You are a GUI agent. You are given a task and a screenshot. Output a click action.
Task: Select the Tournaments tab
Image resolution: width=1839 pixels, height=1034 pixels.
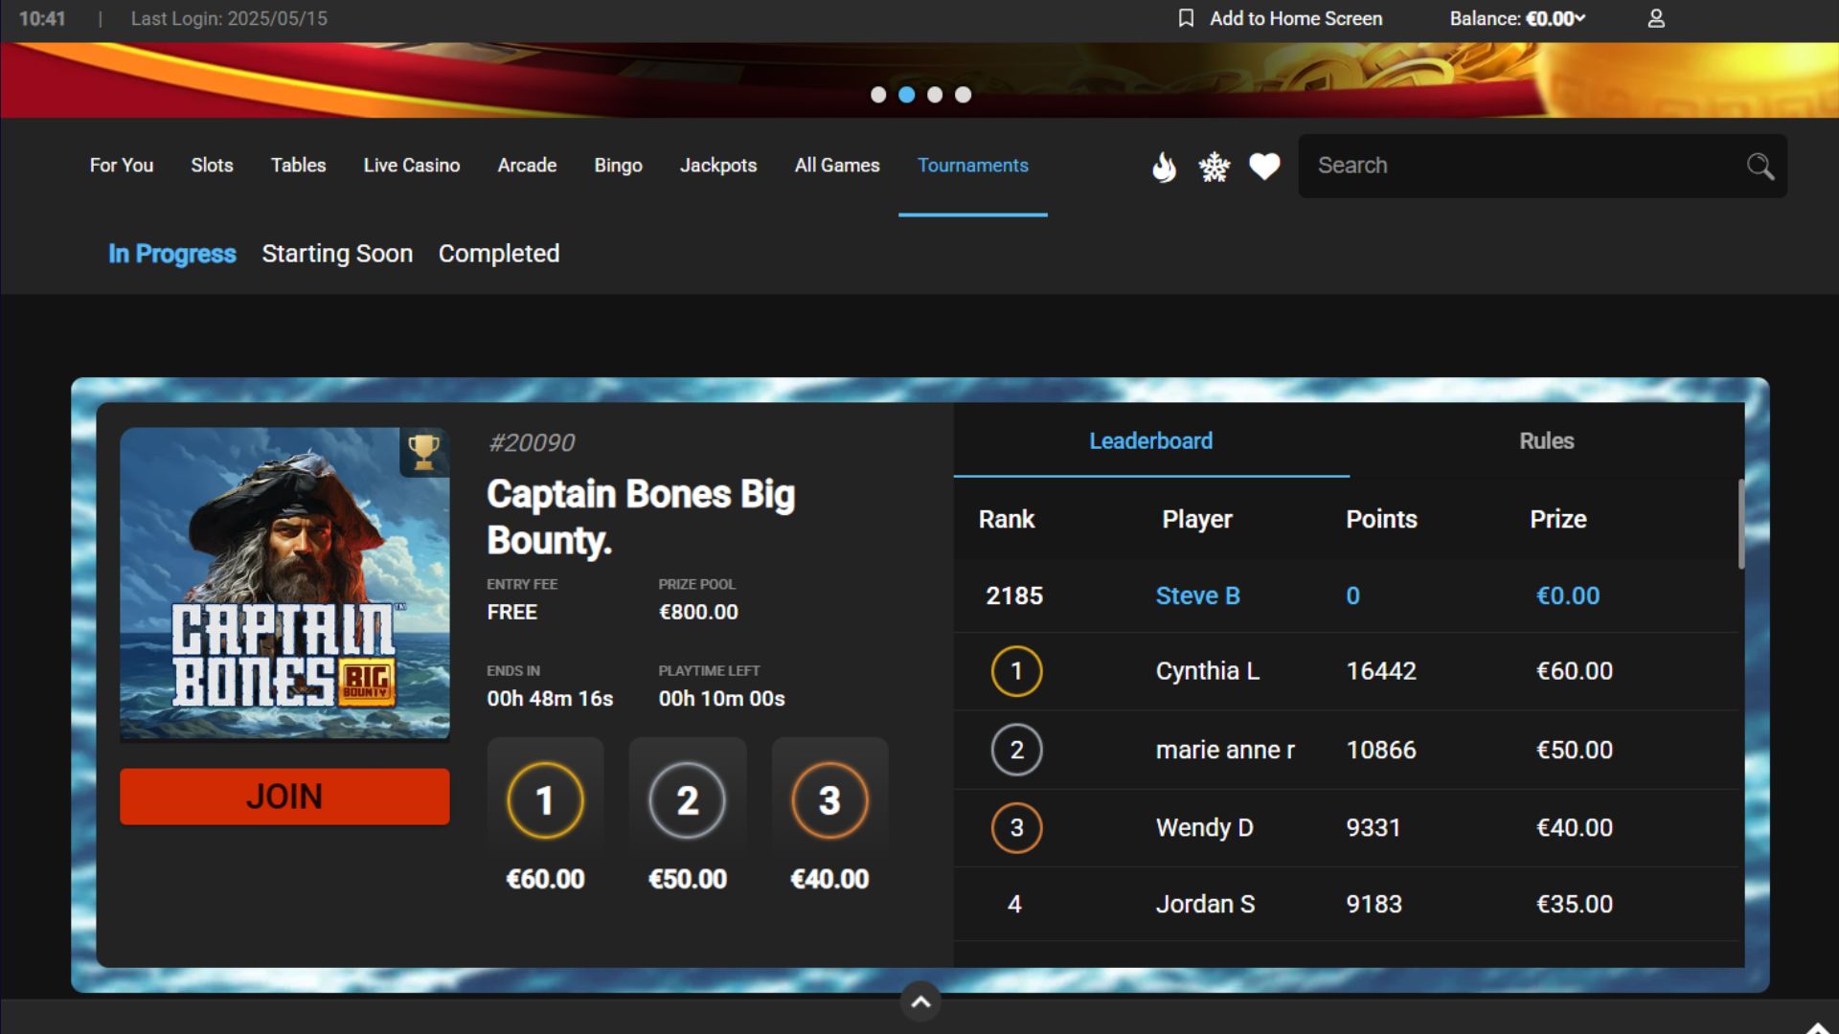tap(973, 166)
